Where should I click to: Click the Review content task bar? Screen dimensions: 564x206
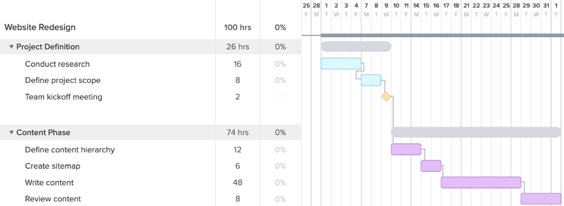[x=540, y=199]
